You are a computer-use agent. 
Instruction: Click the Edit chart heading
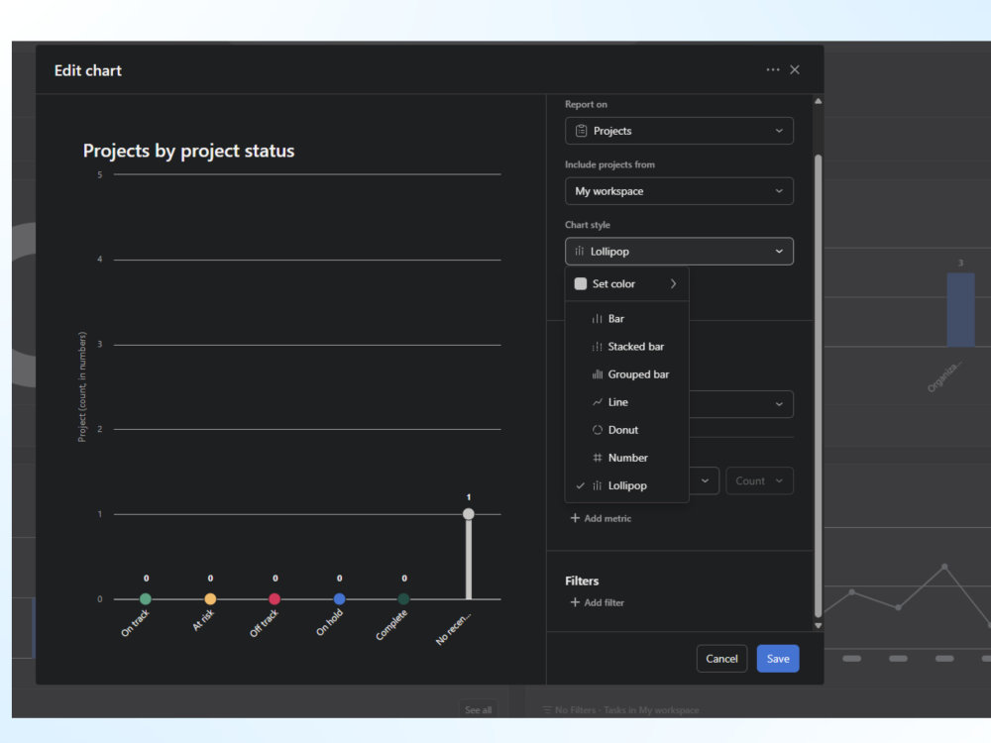[88, 70]
